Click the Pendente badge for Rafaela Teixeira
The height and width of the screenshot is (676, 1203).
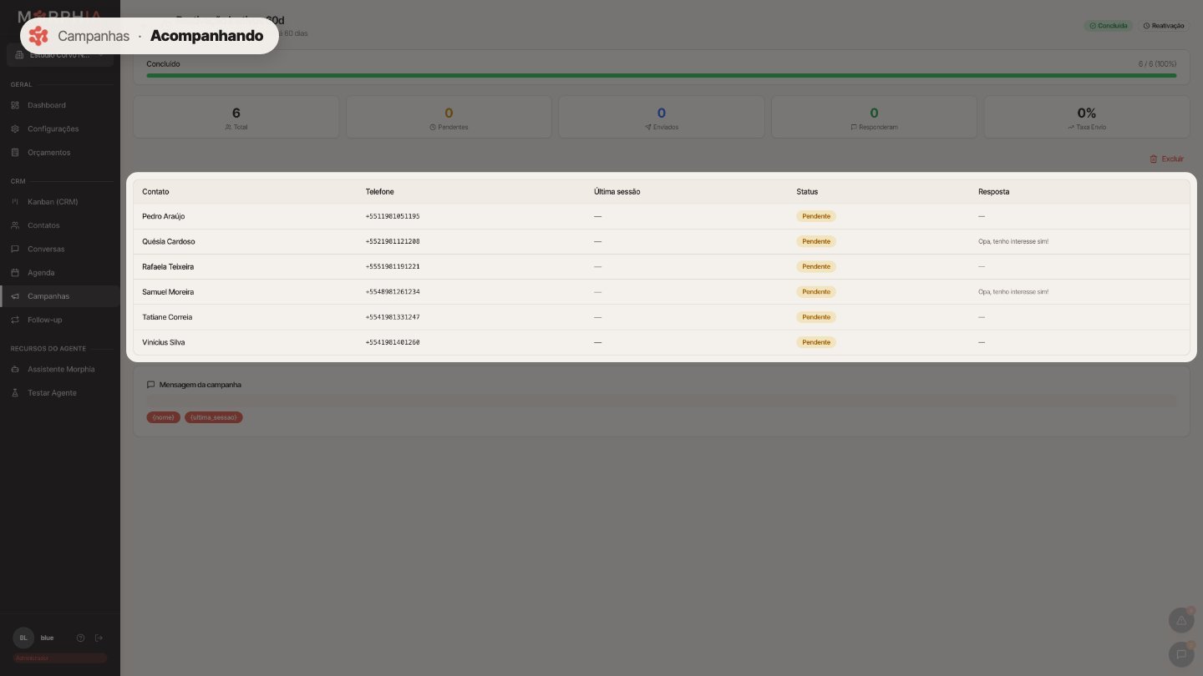[816, 267]
